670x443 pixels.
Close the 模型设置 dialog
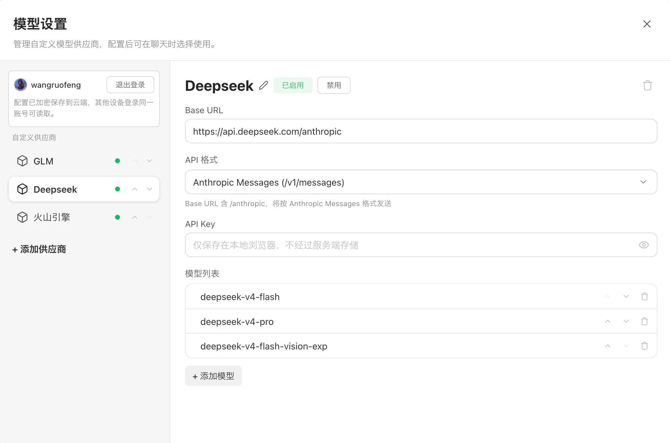tap(647, 24)
